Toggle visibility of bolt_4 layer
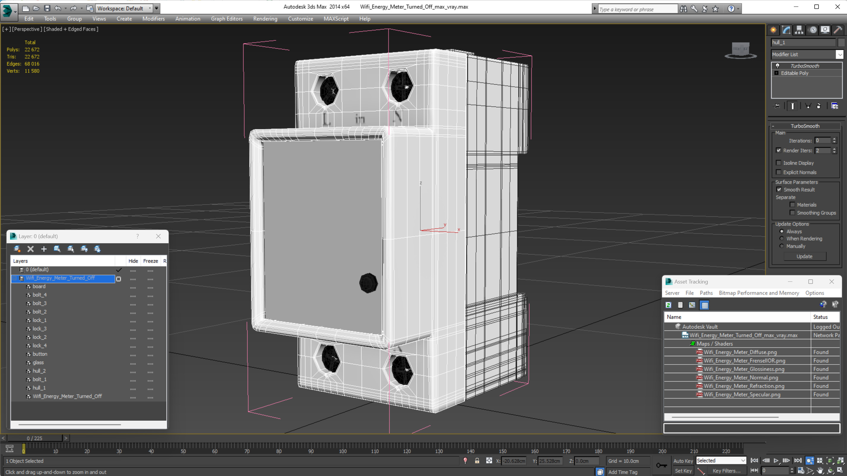The image size is (847, 476). pos(133,295)
